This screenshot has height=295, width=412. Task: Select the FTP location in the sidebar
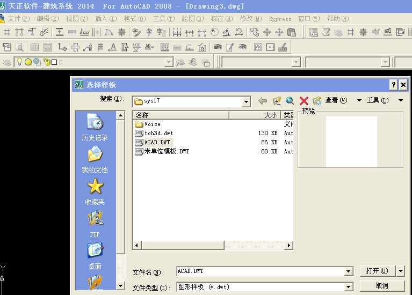tap(95, 224)
